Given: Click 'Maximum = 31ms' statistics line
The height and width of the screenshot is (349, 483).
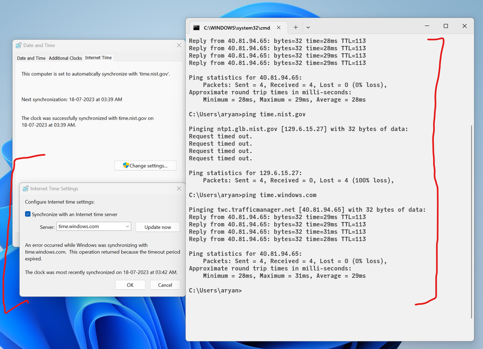Looking at the screenshot, I should click(x=284, y=276).
